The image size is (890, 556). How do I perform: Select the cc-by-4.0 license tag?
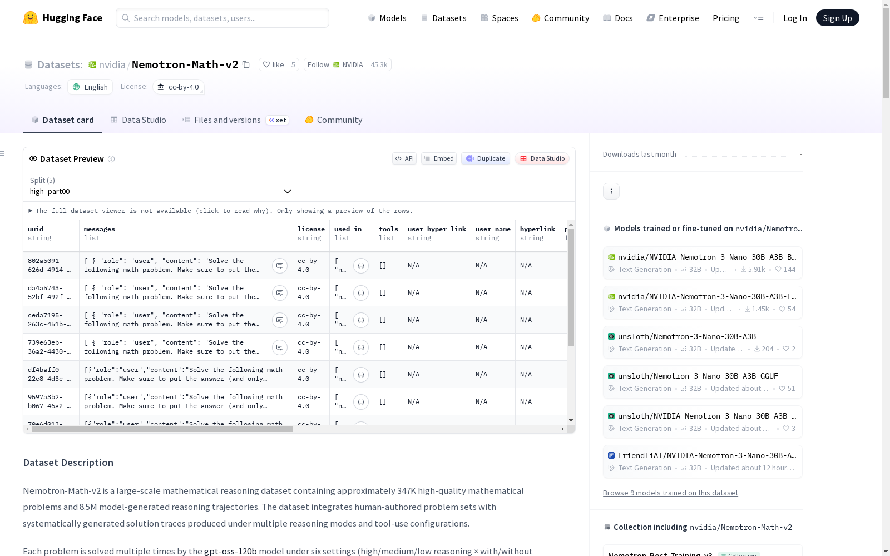[x=179, y=87]
